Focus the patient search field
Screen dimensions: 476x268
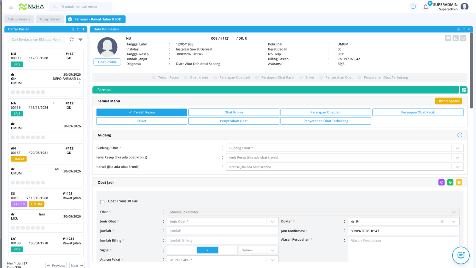[x=36, y=39]
